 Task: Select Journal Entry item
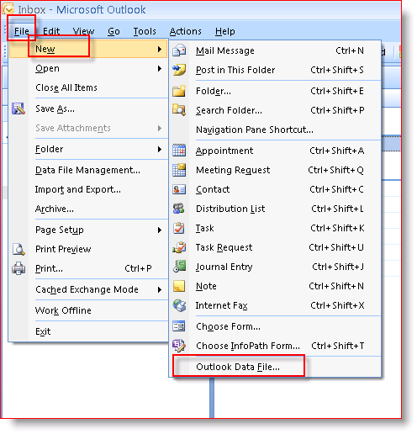pos(275,267)
